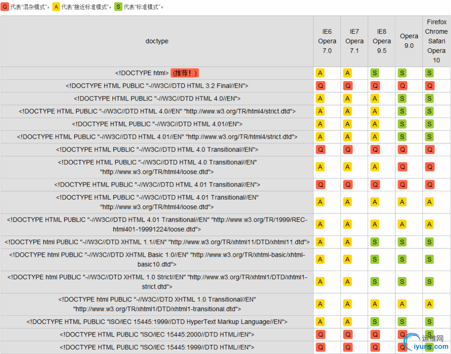Click IE8 A badge in HTML 4.0//EN strict.dtd row
The width and height of the screenshot is (451, 354).
pos(375,112)
